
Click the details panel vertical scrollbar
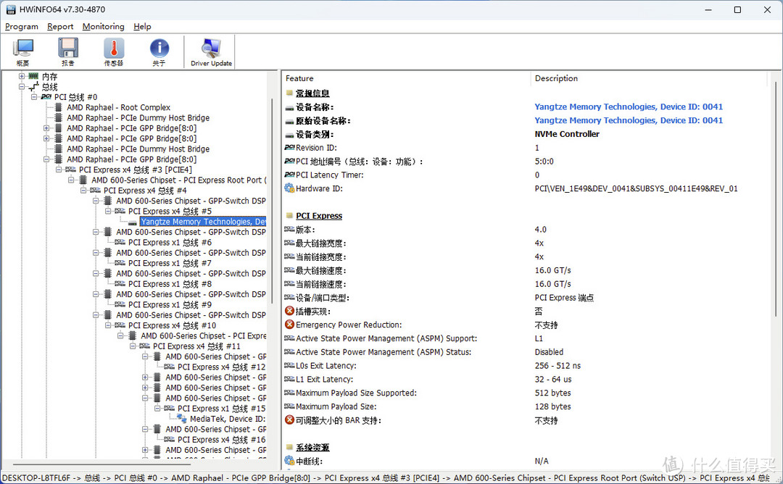[x=776, y=199]
